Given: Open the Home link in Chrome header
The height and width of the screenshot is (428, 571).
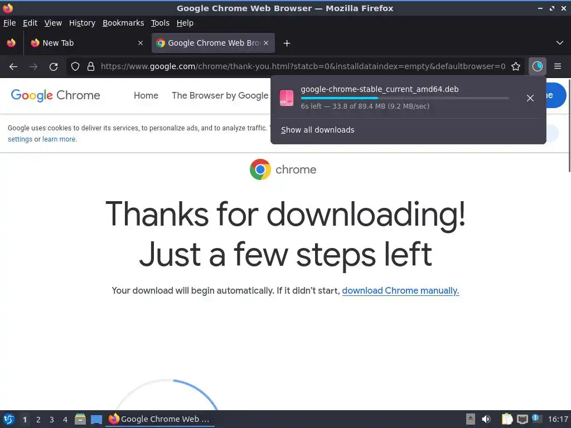Looking at the screenshot, I should click(x=146, y=95).
